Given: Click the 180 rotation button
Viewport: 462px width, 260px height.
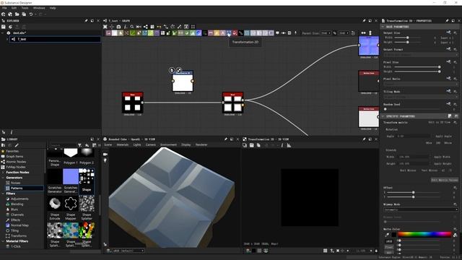Looking at the screenshot, I should [438, 143].
